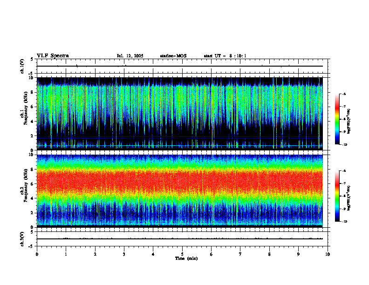Click the date 'Jul 12, 2025'
This screenshot has width=369, height=285.
[130, 56]
